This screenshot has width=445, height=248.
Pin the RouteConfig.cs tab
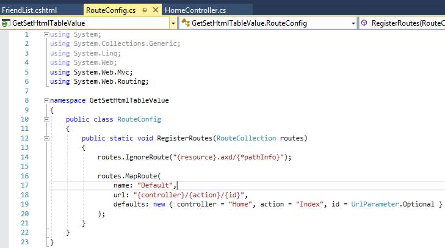pyautogui.click(x=144, y=10)
